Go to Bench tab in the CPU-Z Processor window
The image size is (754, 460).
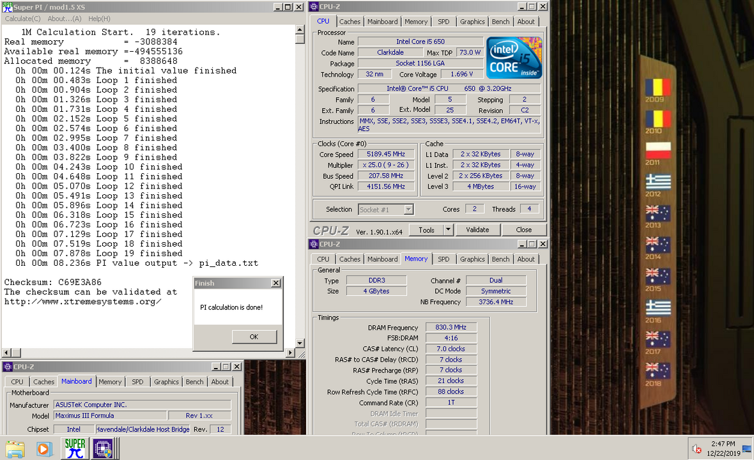click(x=500, y=22)
